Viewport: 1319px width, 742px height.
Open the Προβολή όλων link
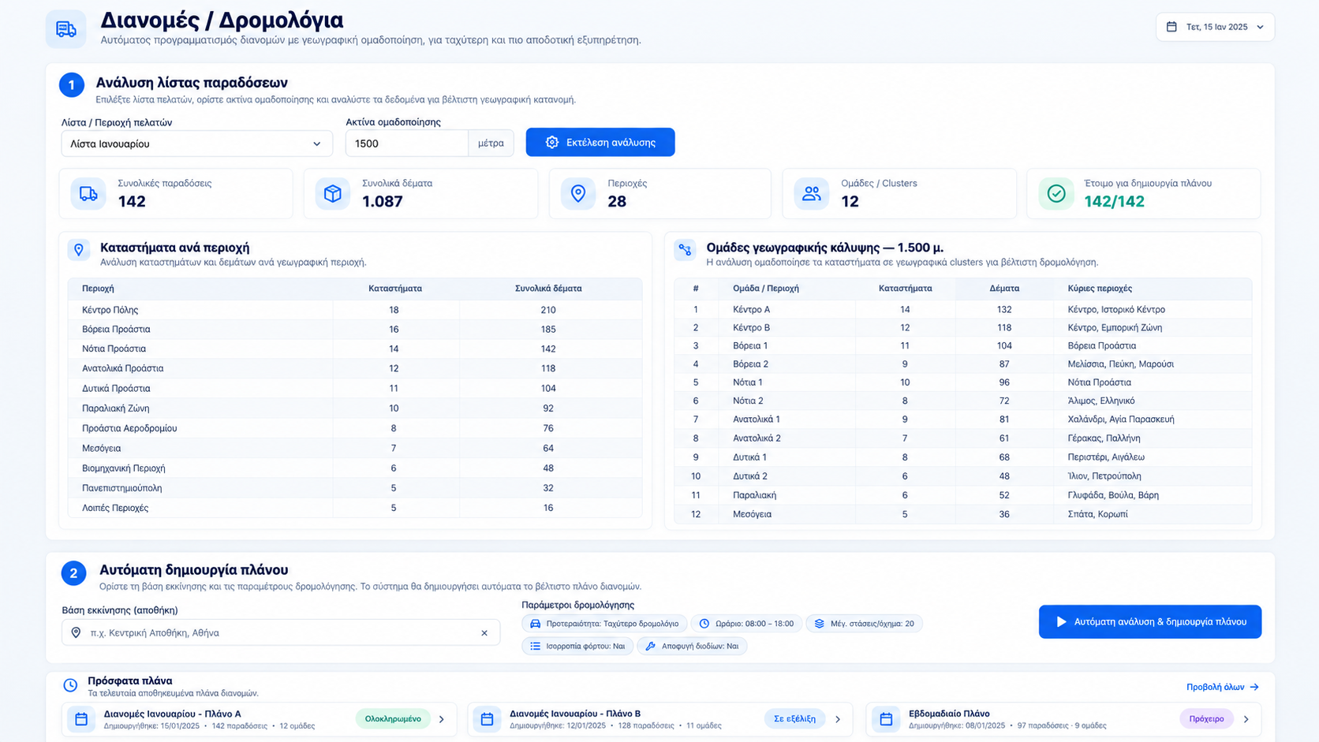[x=1223, y=687]
